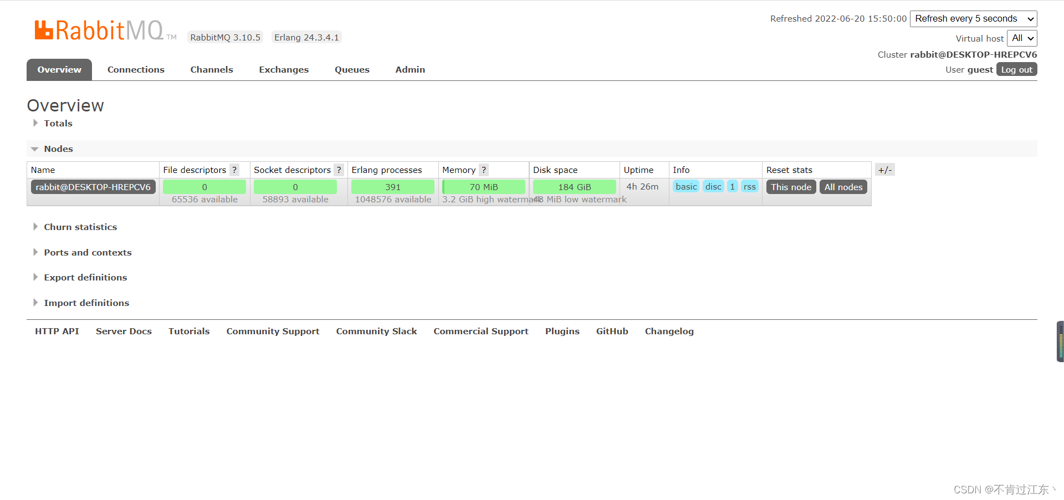1064x500 pixels.
Task: Click the Overview page heading
Action: 65,105
